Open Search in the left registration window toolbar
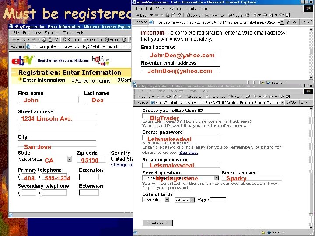Image resolution: width=315 pixels, height=236 pixels. coord(71,39)
